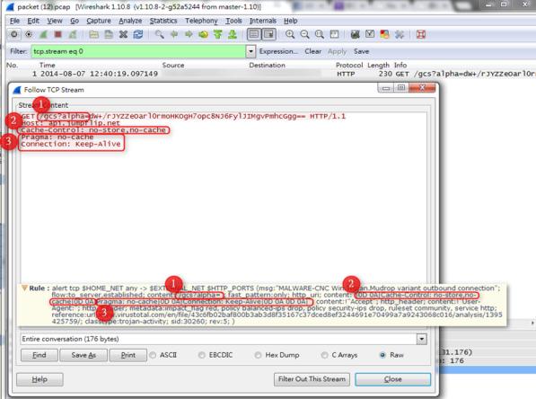Open a capture file (folder icon)
The height and width of the screenshot is (399, 536).
pyautogui.click(x=93, y=34)
